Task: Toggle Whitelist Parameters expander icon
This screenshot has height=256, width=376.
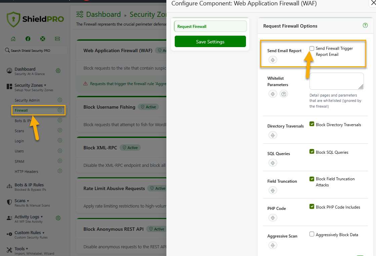Action: tap(273, 94)
